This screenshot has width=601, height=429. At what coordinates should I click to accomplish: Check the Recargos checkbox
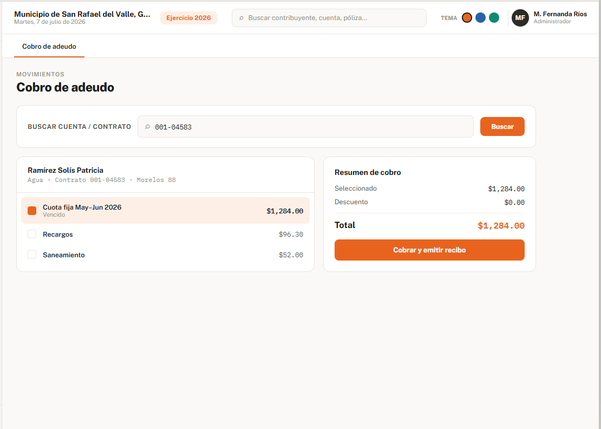(x=32, y=234)
